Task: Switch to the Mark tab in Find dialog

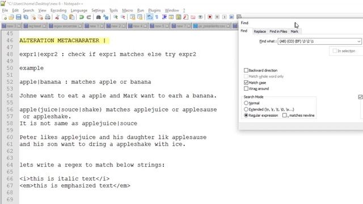Action: (294, 32)
